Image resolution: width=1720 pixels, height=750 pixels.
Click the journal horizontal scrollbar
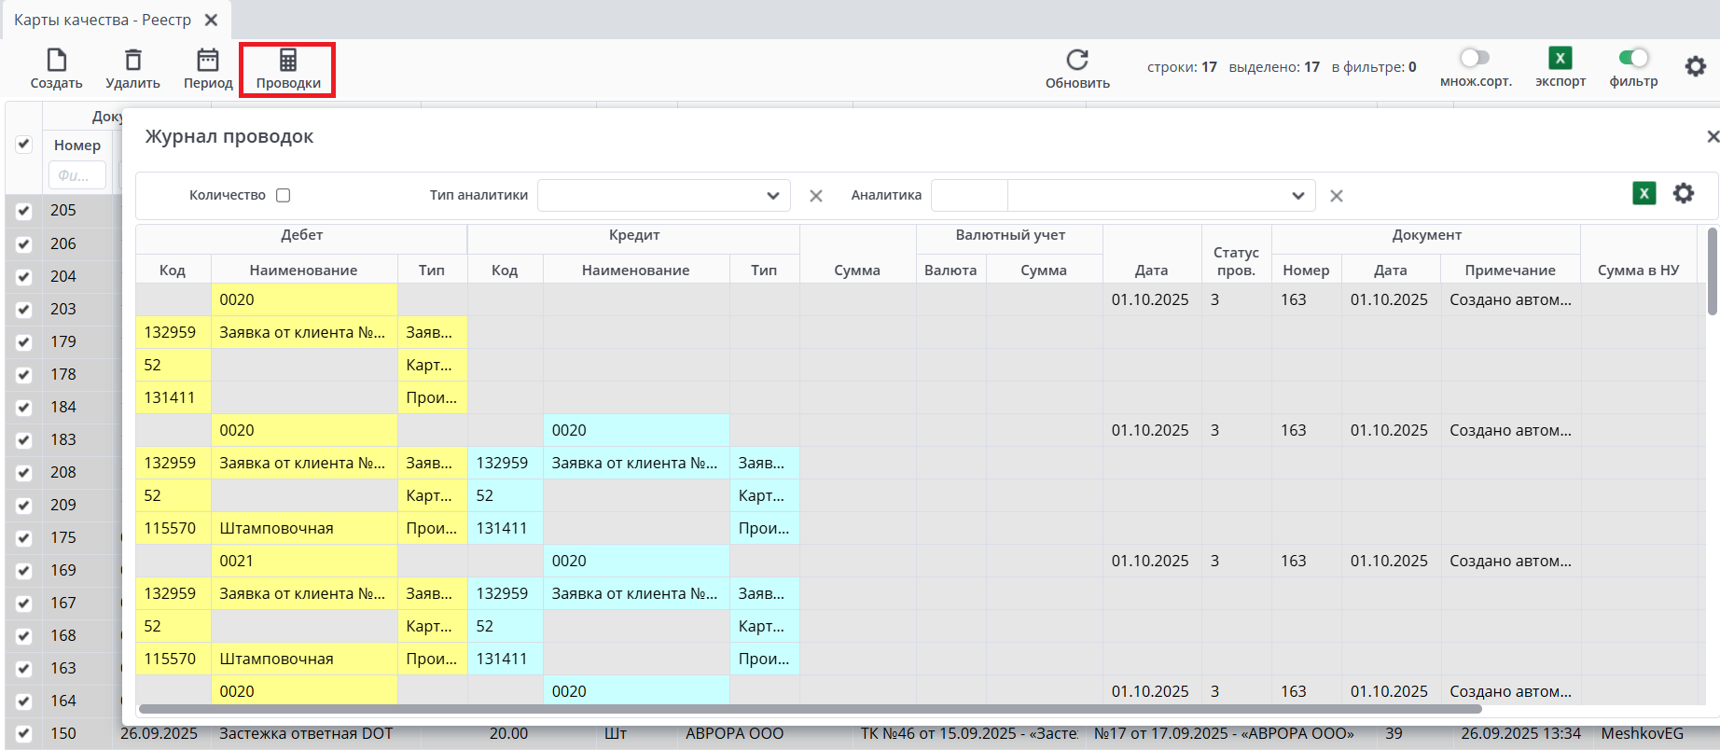click(810, 710)
